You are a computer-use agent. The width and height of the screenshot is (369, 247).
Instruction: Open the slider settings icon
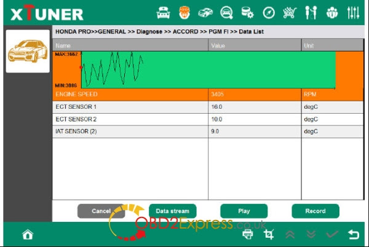[x=353, y=12]
